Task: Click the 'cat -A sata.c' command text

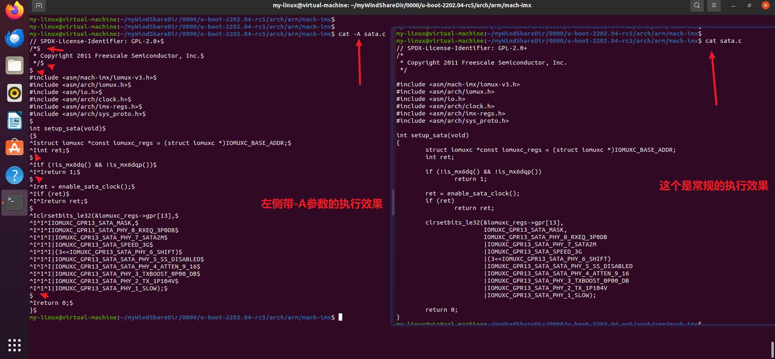Action: pyautogui.click(x=362, y=34)
